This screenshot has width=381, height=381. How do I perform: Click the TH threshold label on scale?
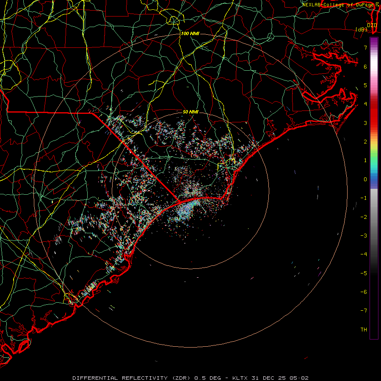coord(364,330)
